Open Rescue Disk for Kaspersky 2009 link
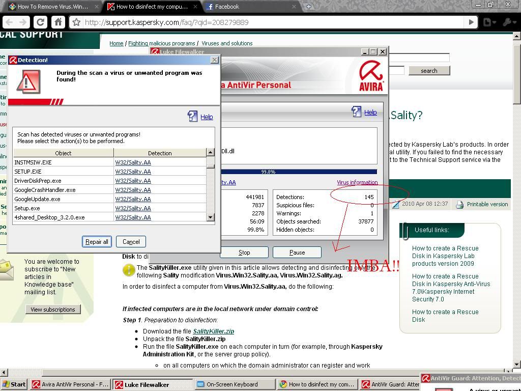The height and width of the screenshot is (391, 521). 445,256
